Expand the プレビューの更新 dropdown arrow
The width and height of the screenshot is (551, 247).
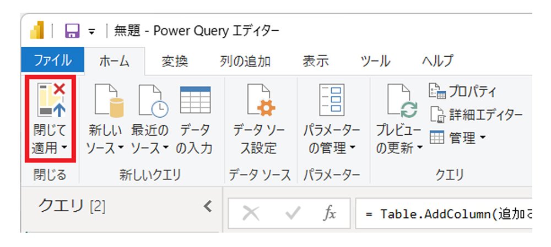(x=419, y=149)
